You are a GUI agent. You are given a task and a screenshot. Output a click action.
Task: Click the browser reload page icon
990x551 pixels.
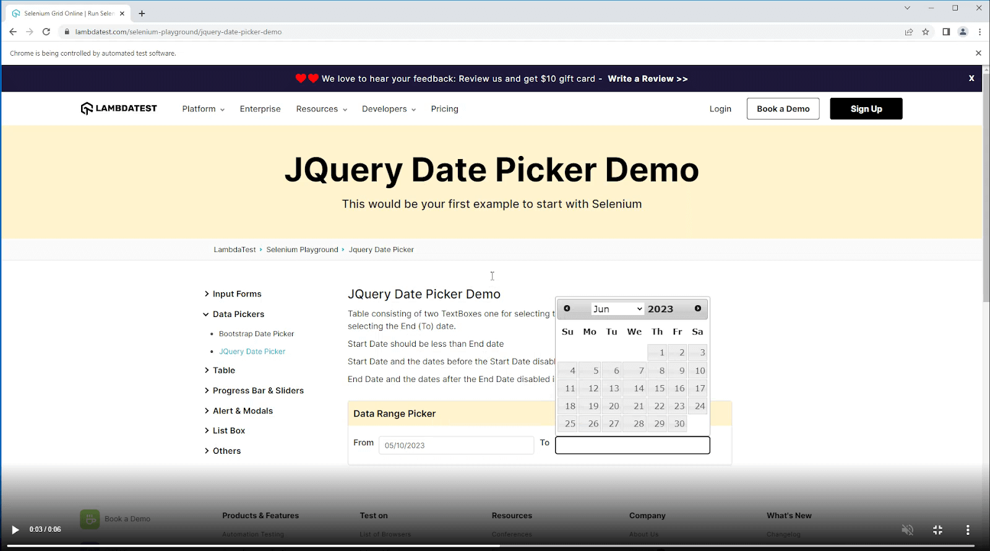coord(46,32)
